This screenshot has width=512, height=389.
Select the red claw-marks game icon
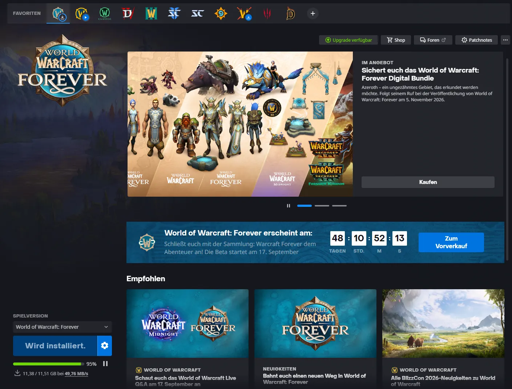point(267,13)
